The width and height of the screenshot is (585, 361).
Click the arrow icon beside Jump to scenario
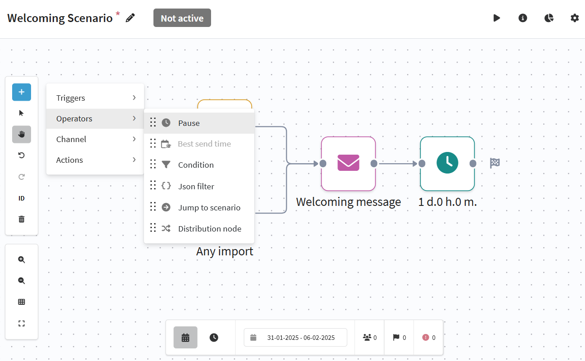166,207
